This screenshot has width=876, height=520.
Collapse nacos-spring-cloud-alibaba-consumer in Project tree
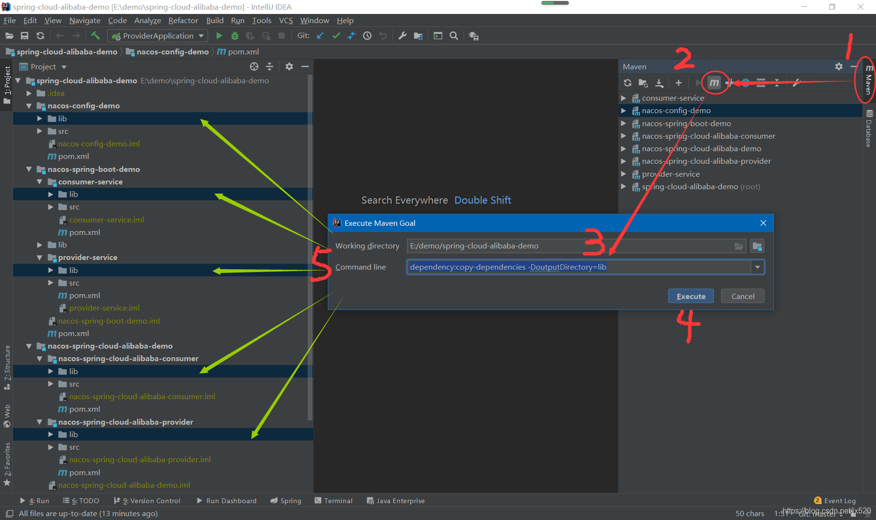click(x=39, y=358)
